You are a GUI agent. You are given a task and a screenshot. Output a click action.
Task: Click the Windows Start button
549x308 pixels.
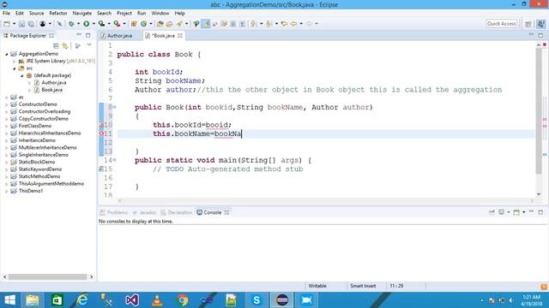(9, 300)
